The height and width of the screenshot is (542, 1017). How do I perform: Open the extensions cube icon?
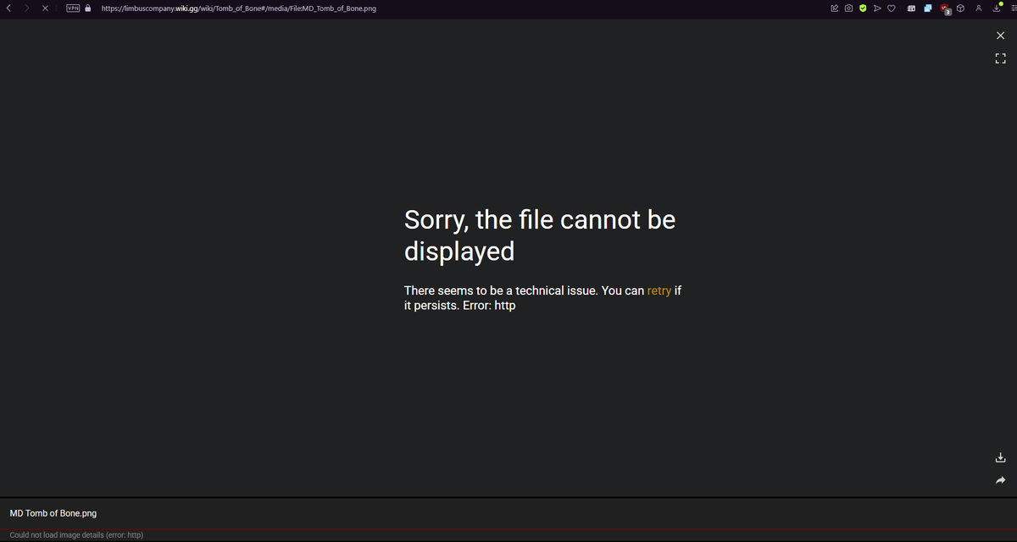[961, 8]
